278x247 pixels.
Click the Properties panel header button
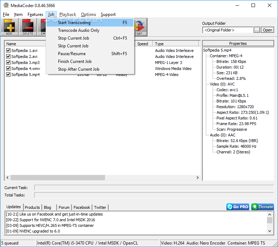pyautogui.click(x=238, y=43)
